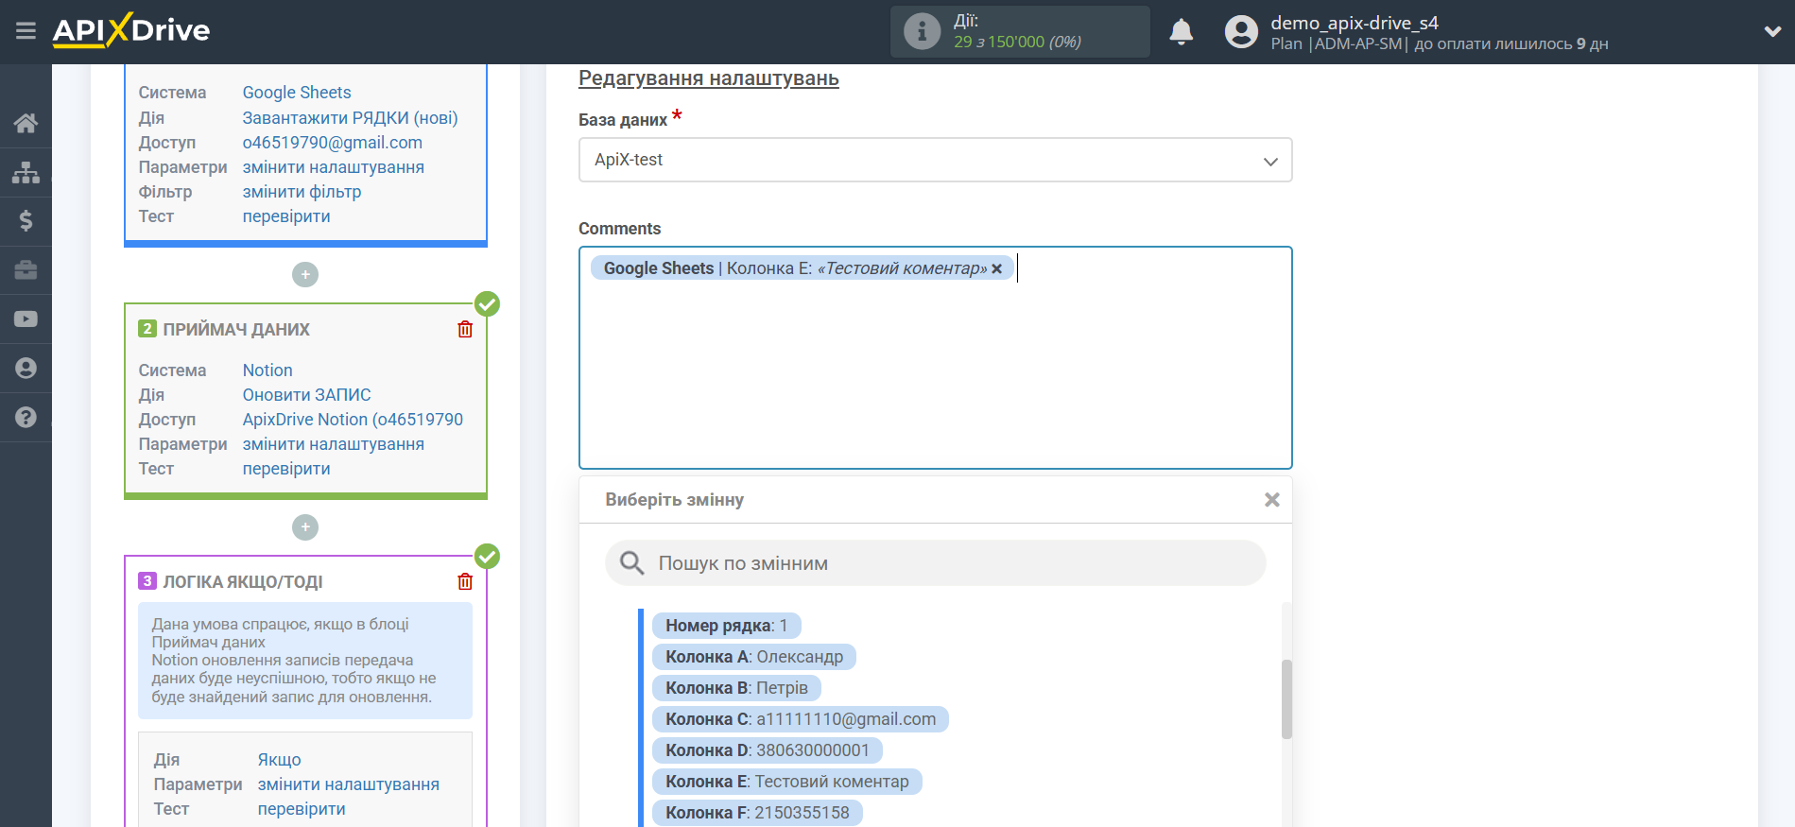Open the Notion system link
1795x827 pixels.
[x=268, y=370]
